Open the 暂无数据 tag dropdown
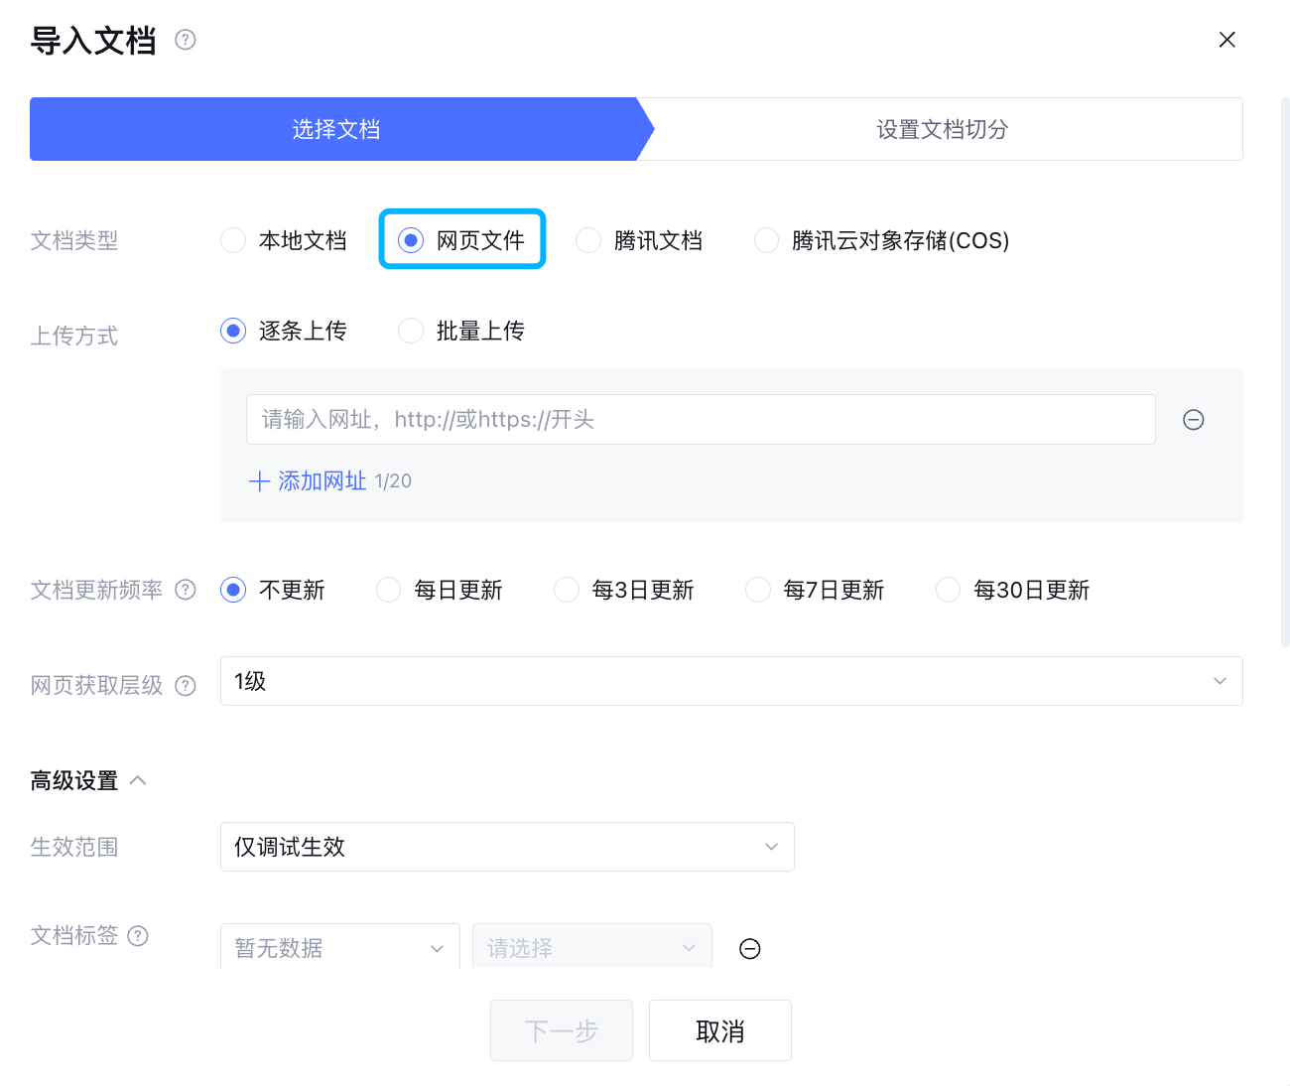1290x1086 pixels. [339, 948]
